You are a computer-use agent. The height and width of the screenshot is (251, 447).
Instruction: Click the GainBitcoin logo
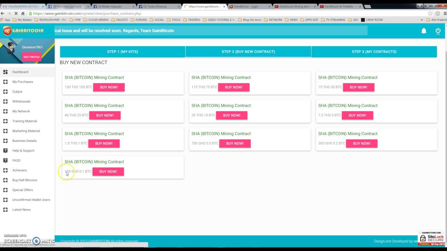click(x=23, y=31)
